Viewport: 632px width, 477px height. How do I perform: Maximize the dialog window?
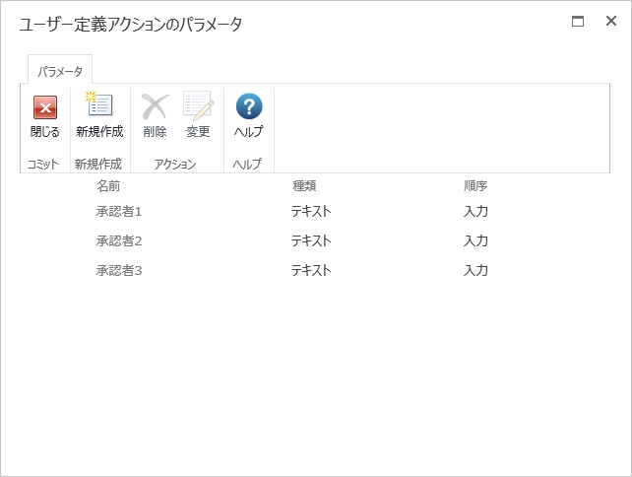coord(578,21)
